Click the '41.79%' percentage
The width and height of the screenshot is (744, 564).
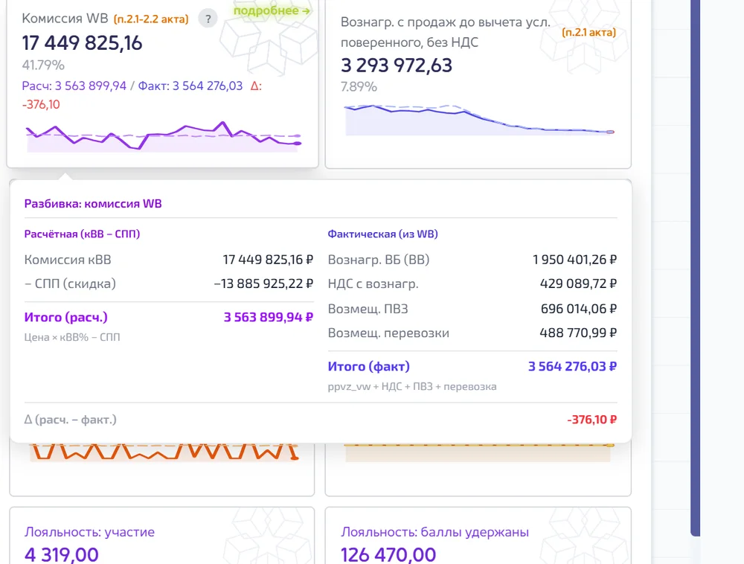(x=43, y=65)
